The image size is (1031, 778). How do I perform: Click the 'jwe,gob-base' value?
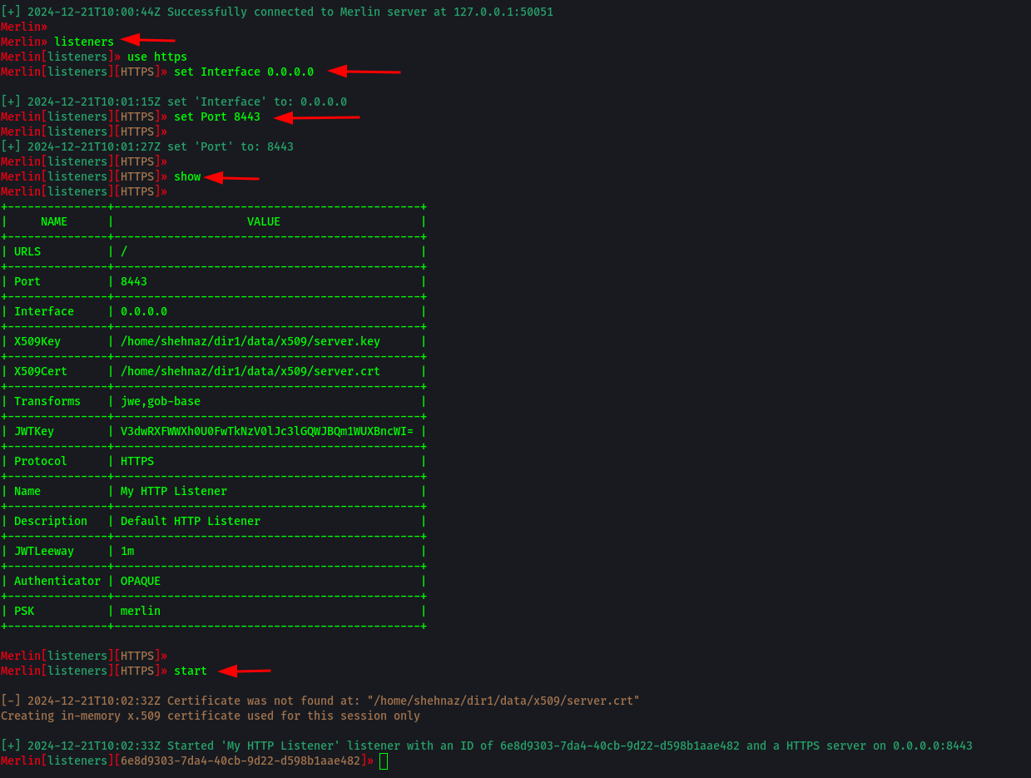tap(161, 401)
